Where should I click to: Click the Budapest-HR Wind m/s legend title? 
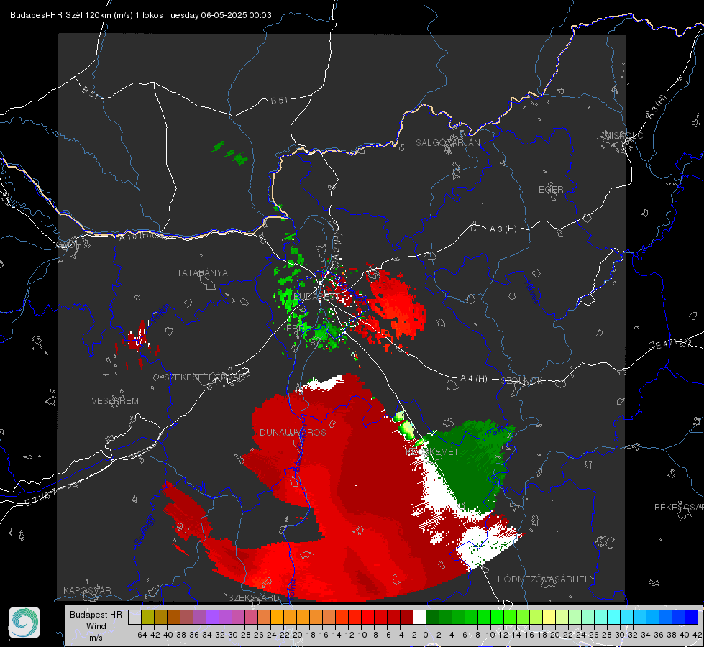click(96, 626)
